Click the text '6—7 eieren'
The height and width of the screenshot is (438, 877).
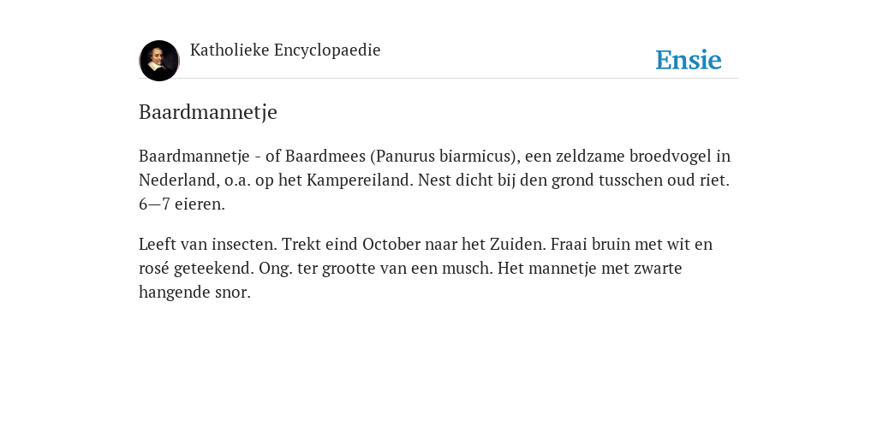(181, 204)
